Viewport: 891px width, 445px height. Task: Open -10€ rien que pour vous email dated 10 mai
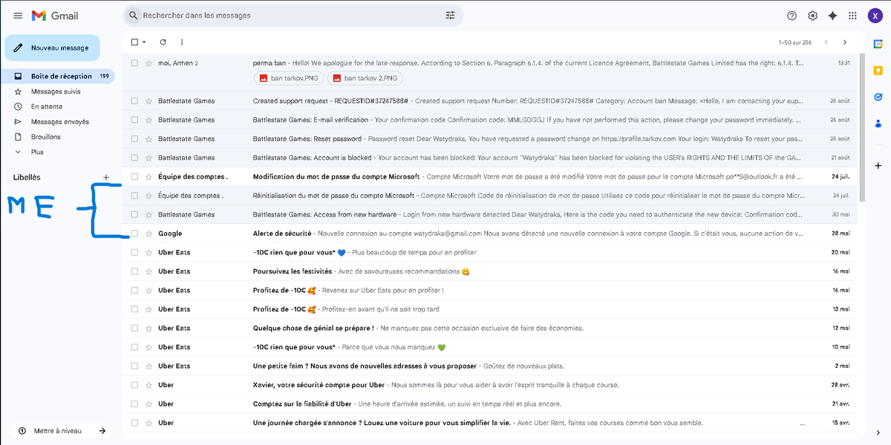(x=490, y=347)
